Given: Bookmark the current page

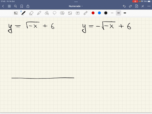Looking at the screenshot, I should 22,6.
